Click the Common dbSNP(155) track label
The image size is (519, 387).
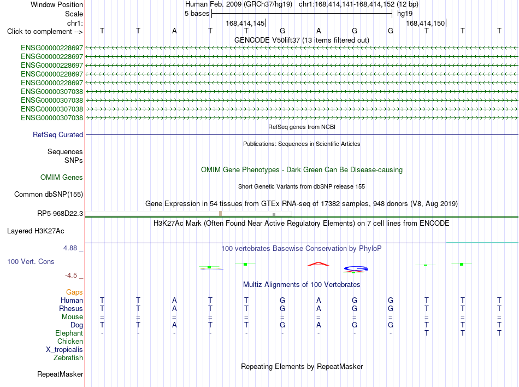[48, 195]
